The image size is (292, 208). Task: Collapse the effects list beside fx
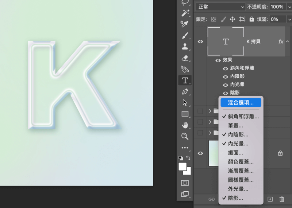288,42
